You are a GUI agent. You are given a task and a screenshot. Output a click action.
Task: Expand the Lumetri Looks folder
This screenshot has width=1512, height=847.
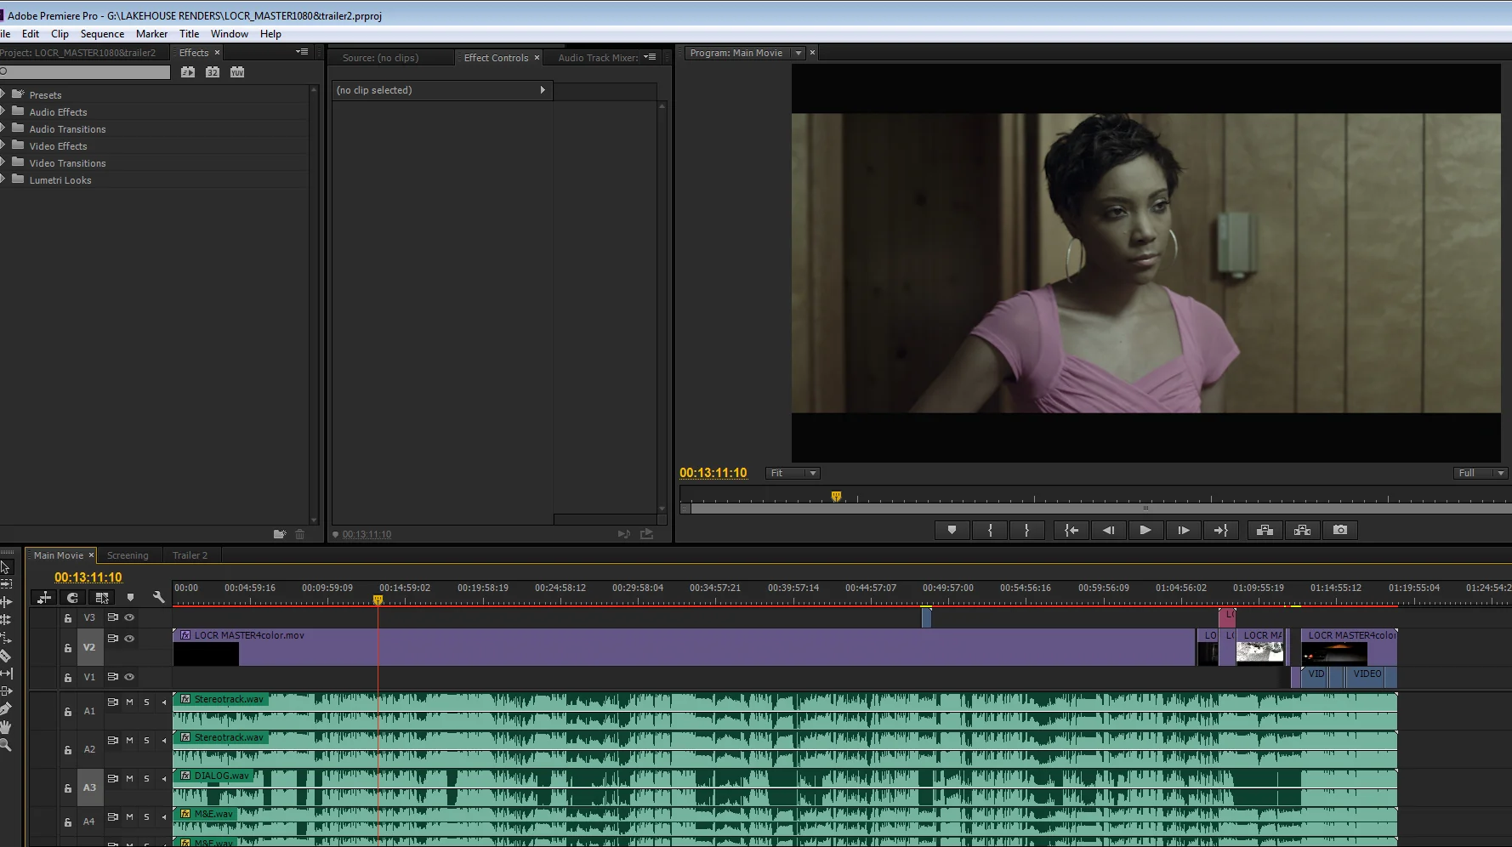[3, 179]
